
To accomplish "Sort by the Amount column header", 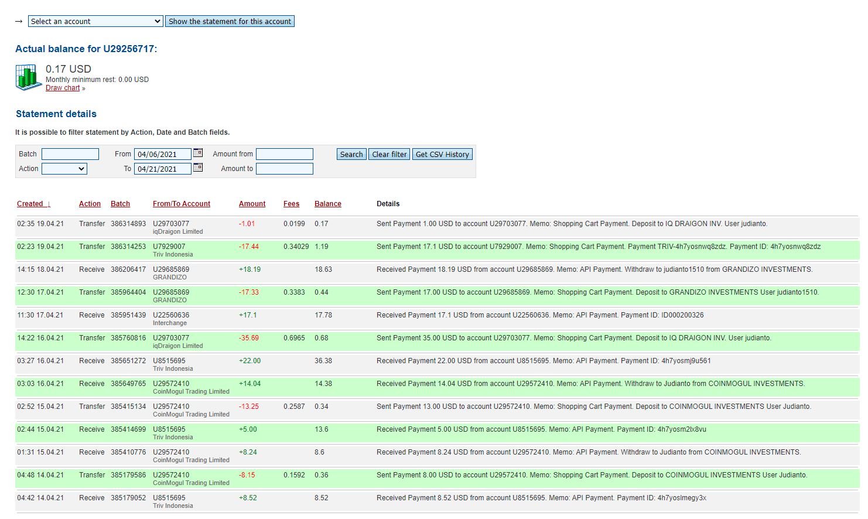I will [x=252, y=204].
